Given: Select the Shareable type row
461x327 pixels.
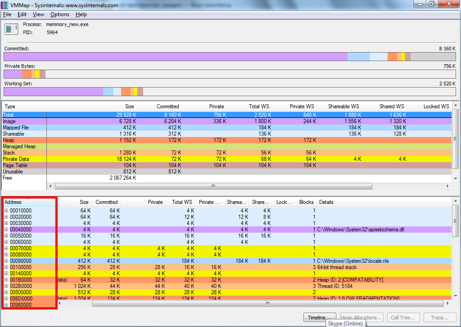Looking at the screenshot, I should (x=227, y=134).
